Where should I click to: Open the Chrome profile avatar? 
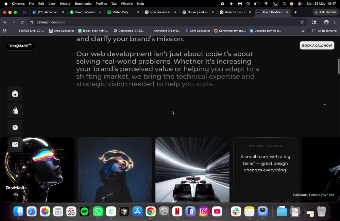coord(326,22)
